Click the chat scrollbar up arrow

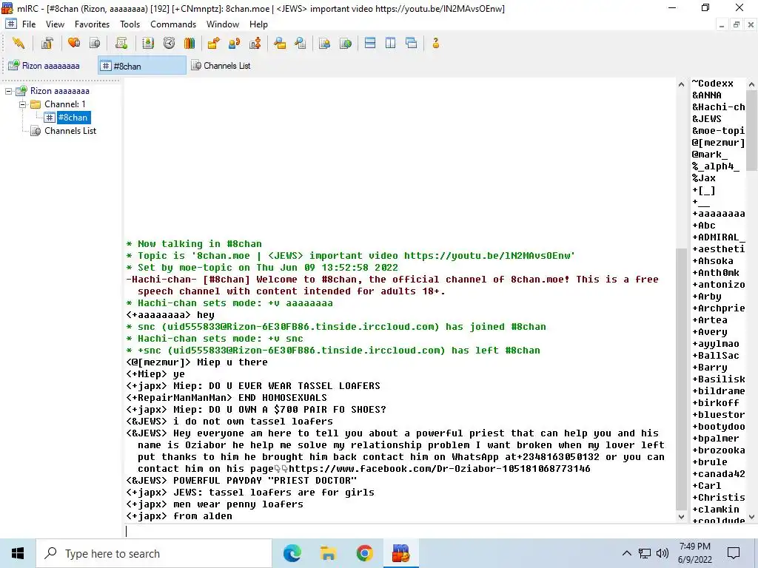681,84
